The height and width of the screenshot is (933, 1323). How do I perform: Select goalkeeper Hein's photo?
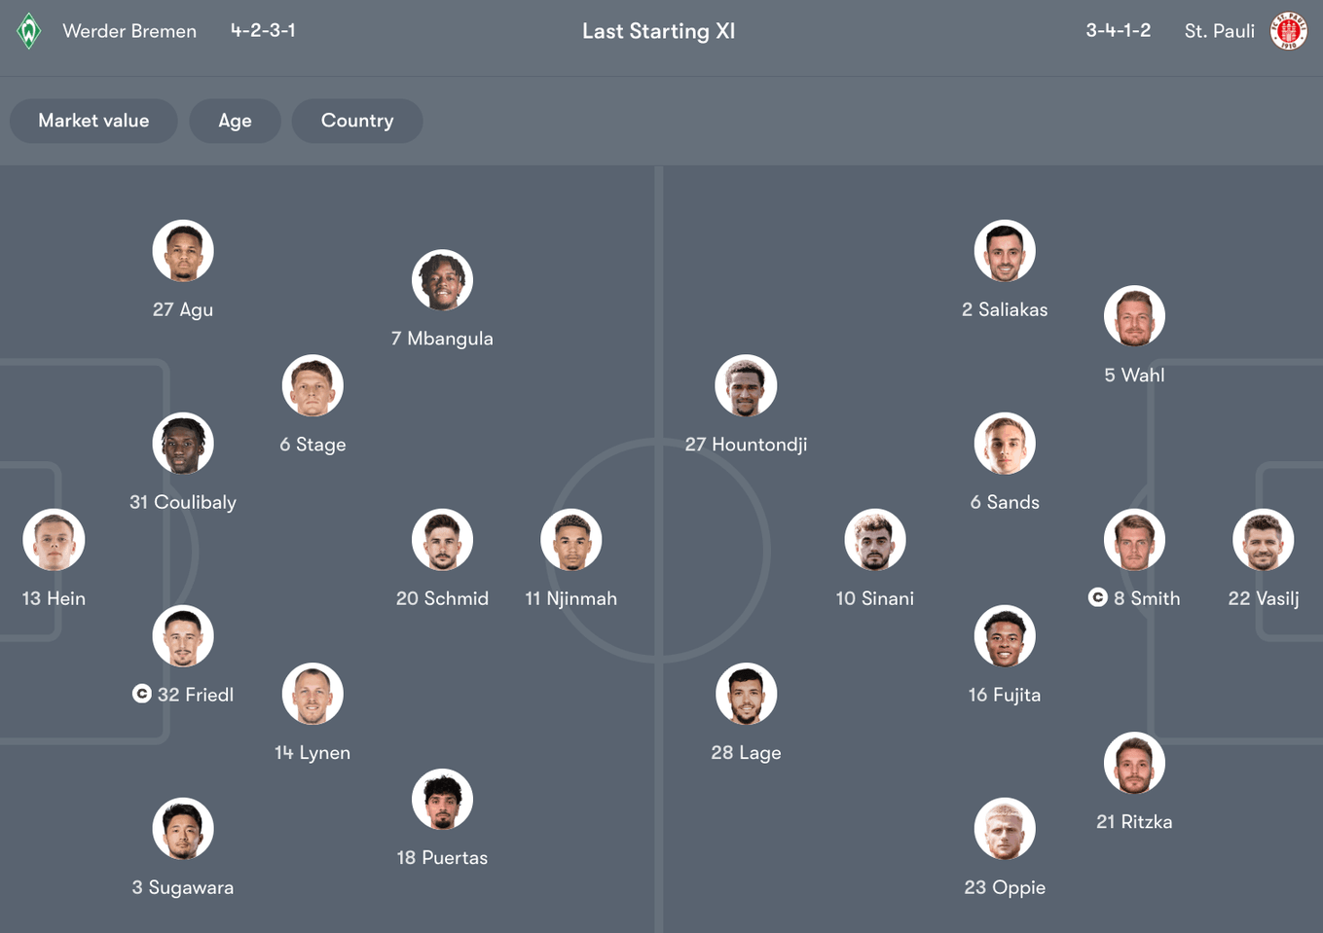(x=54, y=540)
